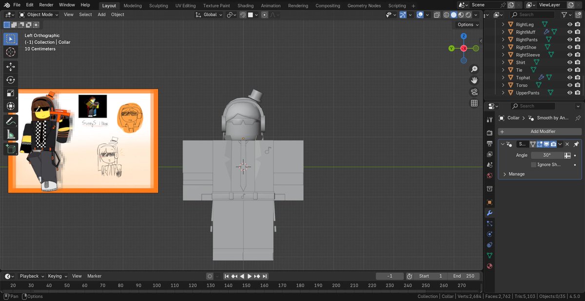
Task: Enable the Ignore Sharpness checkbox
Action: (x=533, y=165)
